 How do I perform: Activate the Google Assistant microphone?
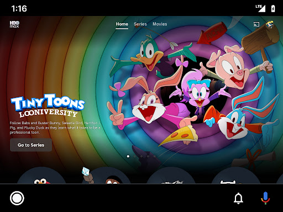pyautogui.click(x=265, y=198)
